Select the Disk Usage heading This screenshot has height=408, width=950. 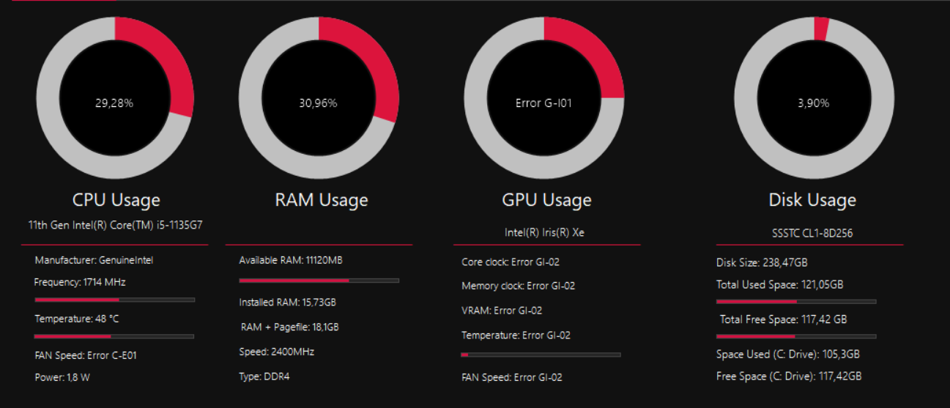[812, 200]
